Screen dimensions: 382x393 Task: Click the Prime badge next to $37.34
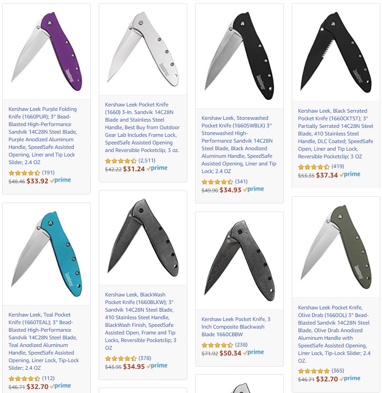(350, 174)
